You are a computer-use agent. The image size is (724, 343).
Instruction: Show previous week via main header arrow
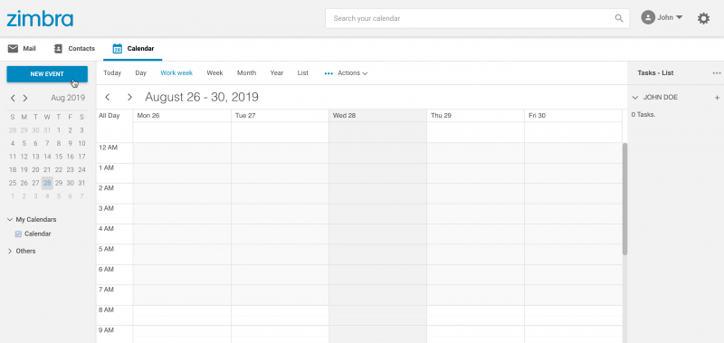(108, 97)
